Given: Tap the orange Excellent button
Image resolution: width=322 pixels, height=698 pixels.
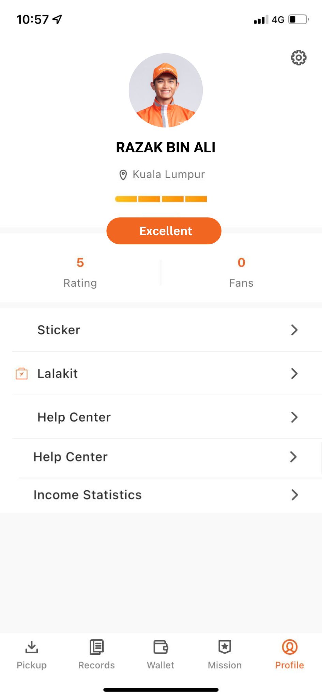Looking at the screenshot, I should click(x=164, y=231).
